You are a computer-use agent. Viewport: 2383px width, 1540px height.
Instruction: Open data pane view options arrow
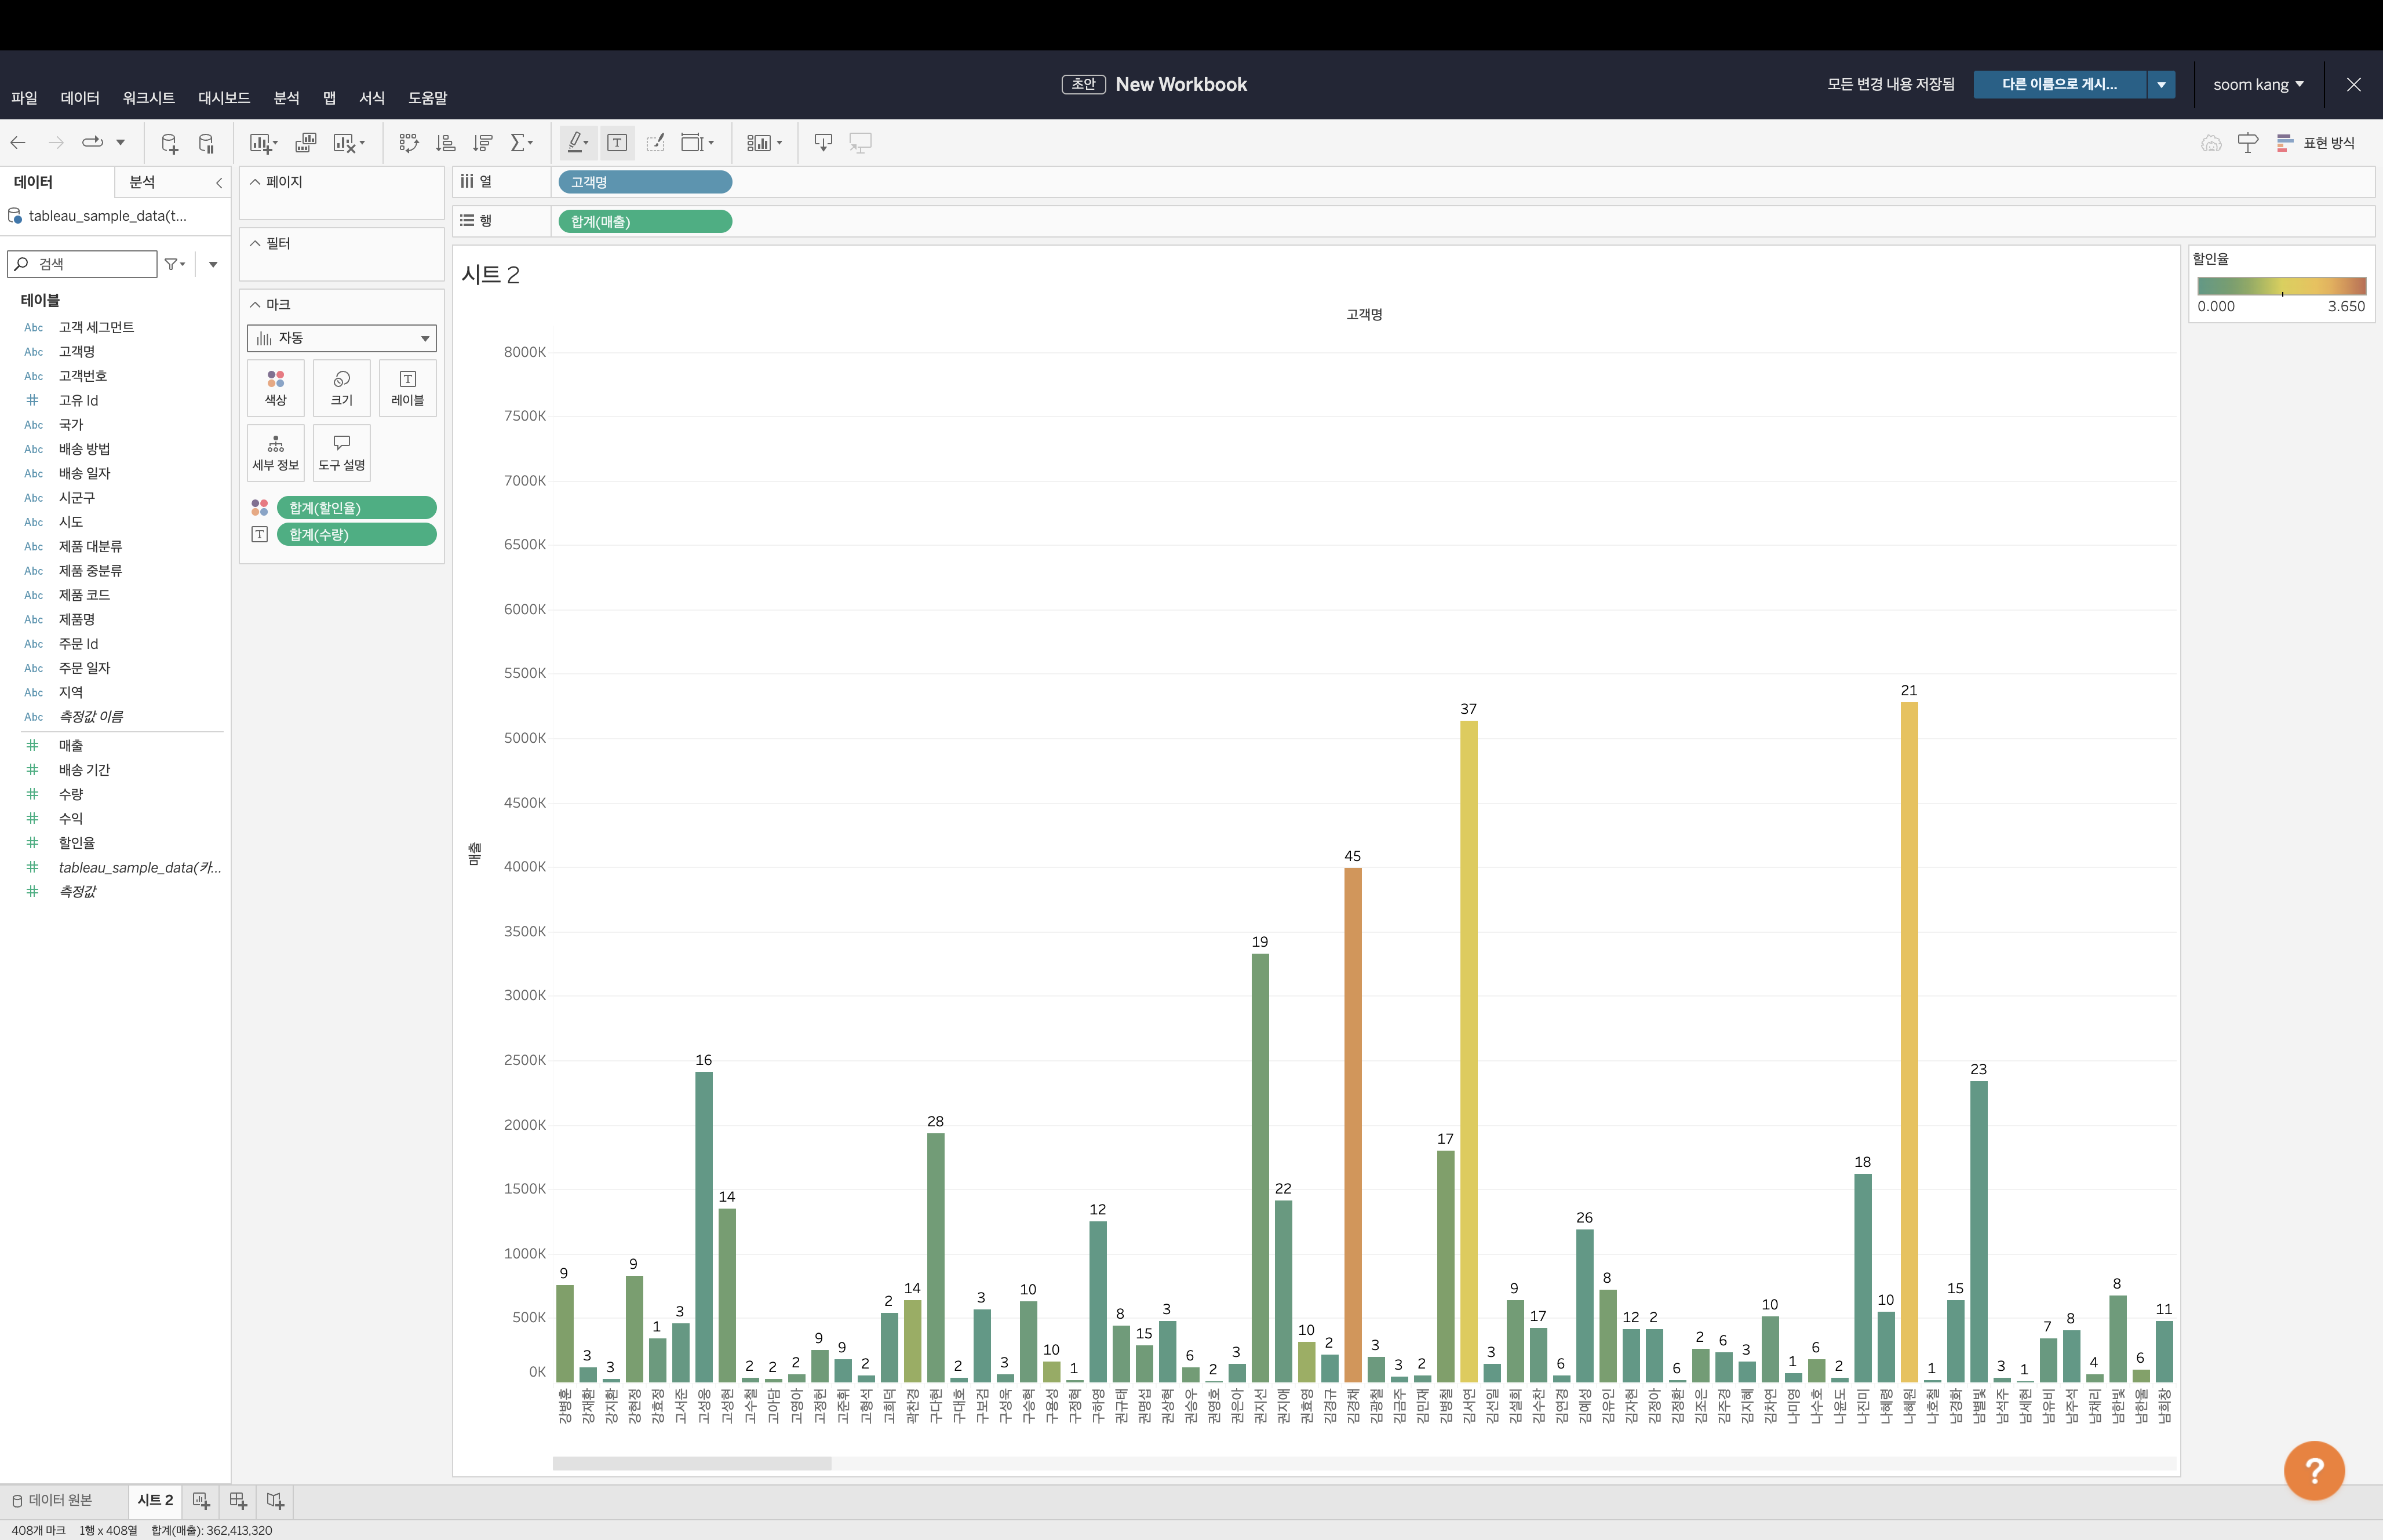point(213,264)
